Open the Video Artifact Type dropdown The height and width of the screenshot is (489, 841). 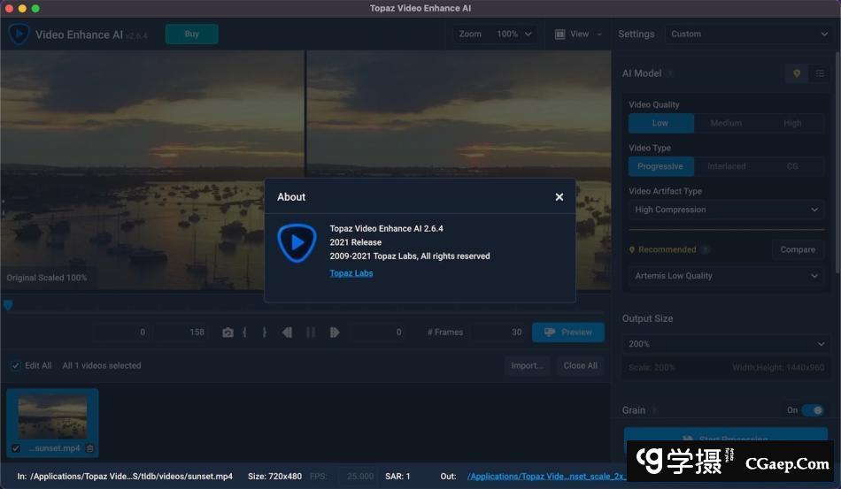[726, 210]
